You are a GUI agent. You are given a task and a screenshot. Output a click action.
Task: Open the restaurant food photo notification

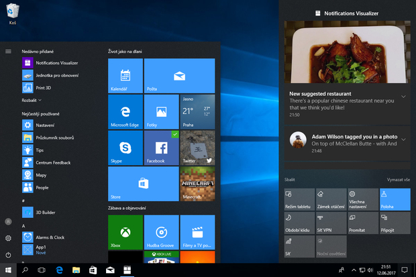348,52
